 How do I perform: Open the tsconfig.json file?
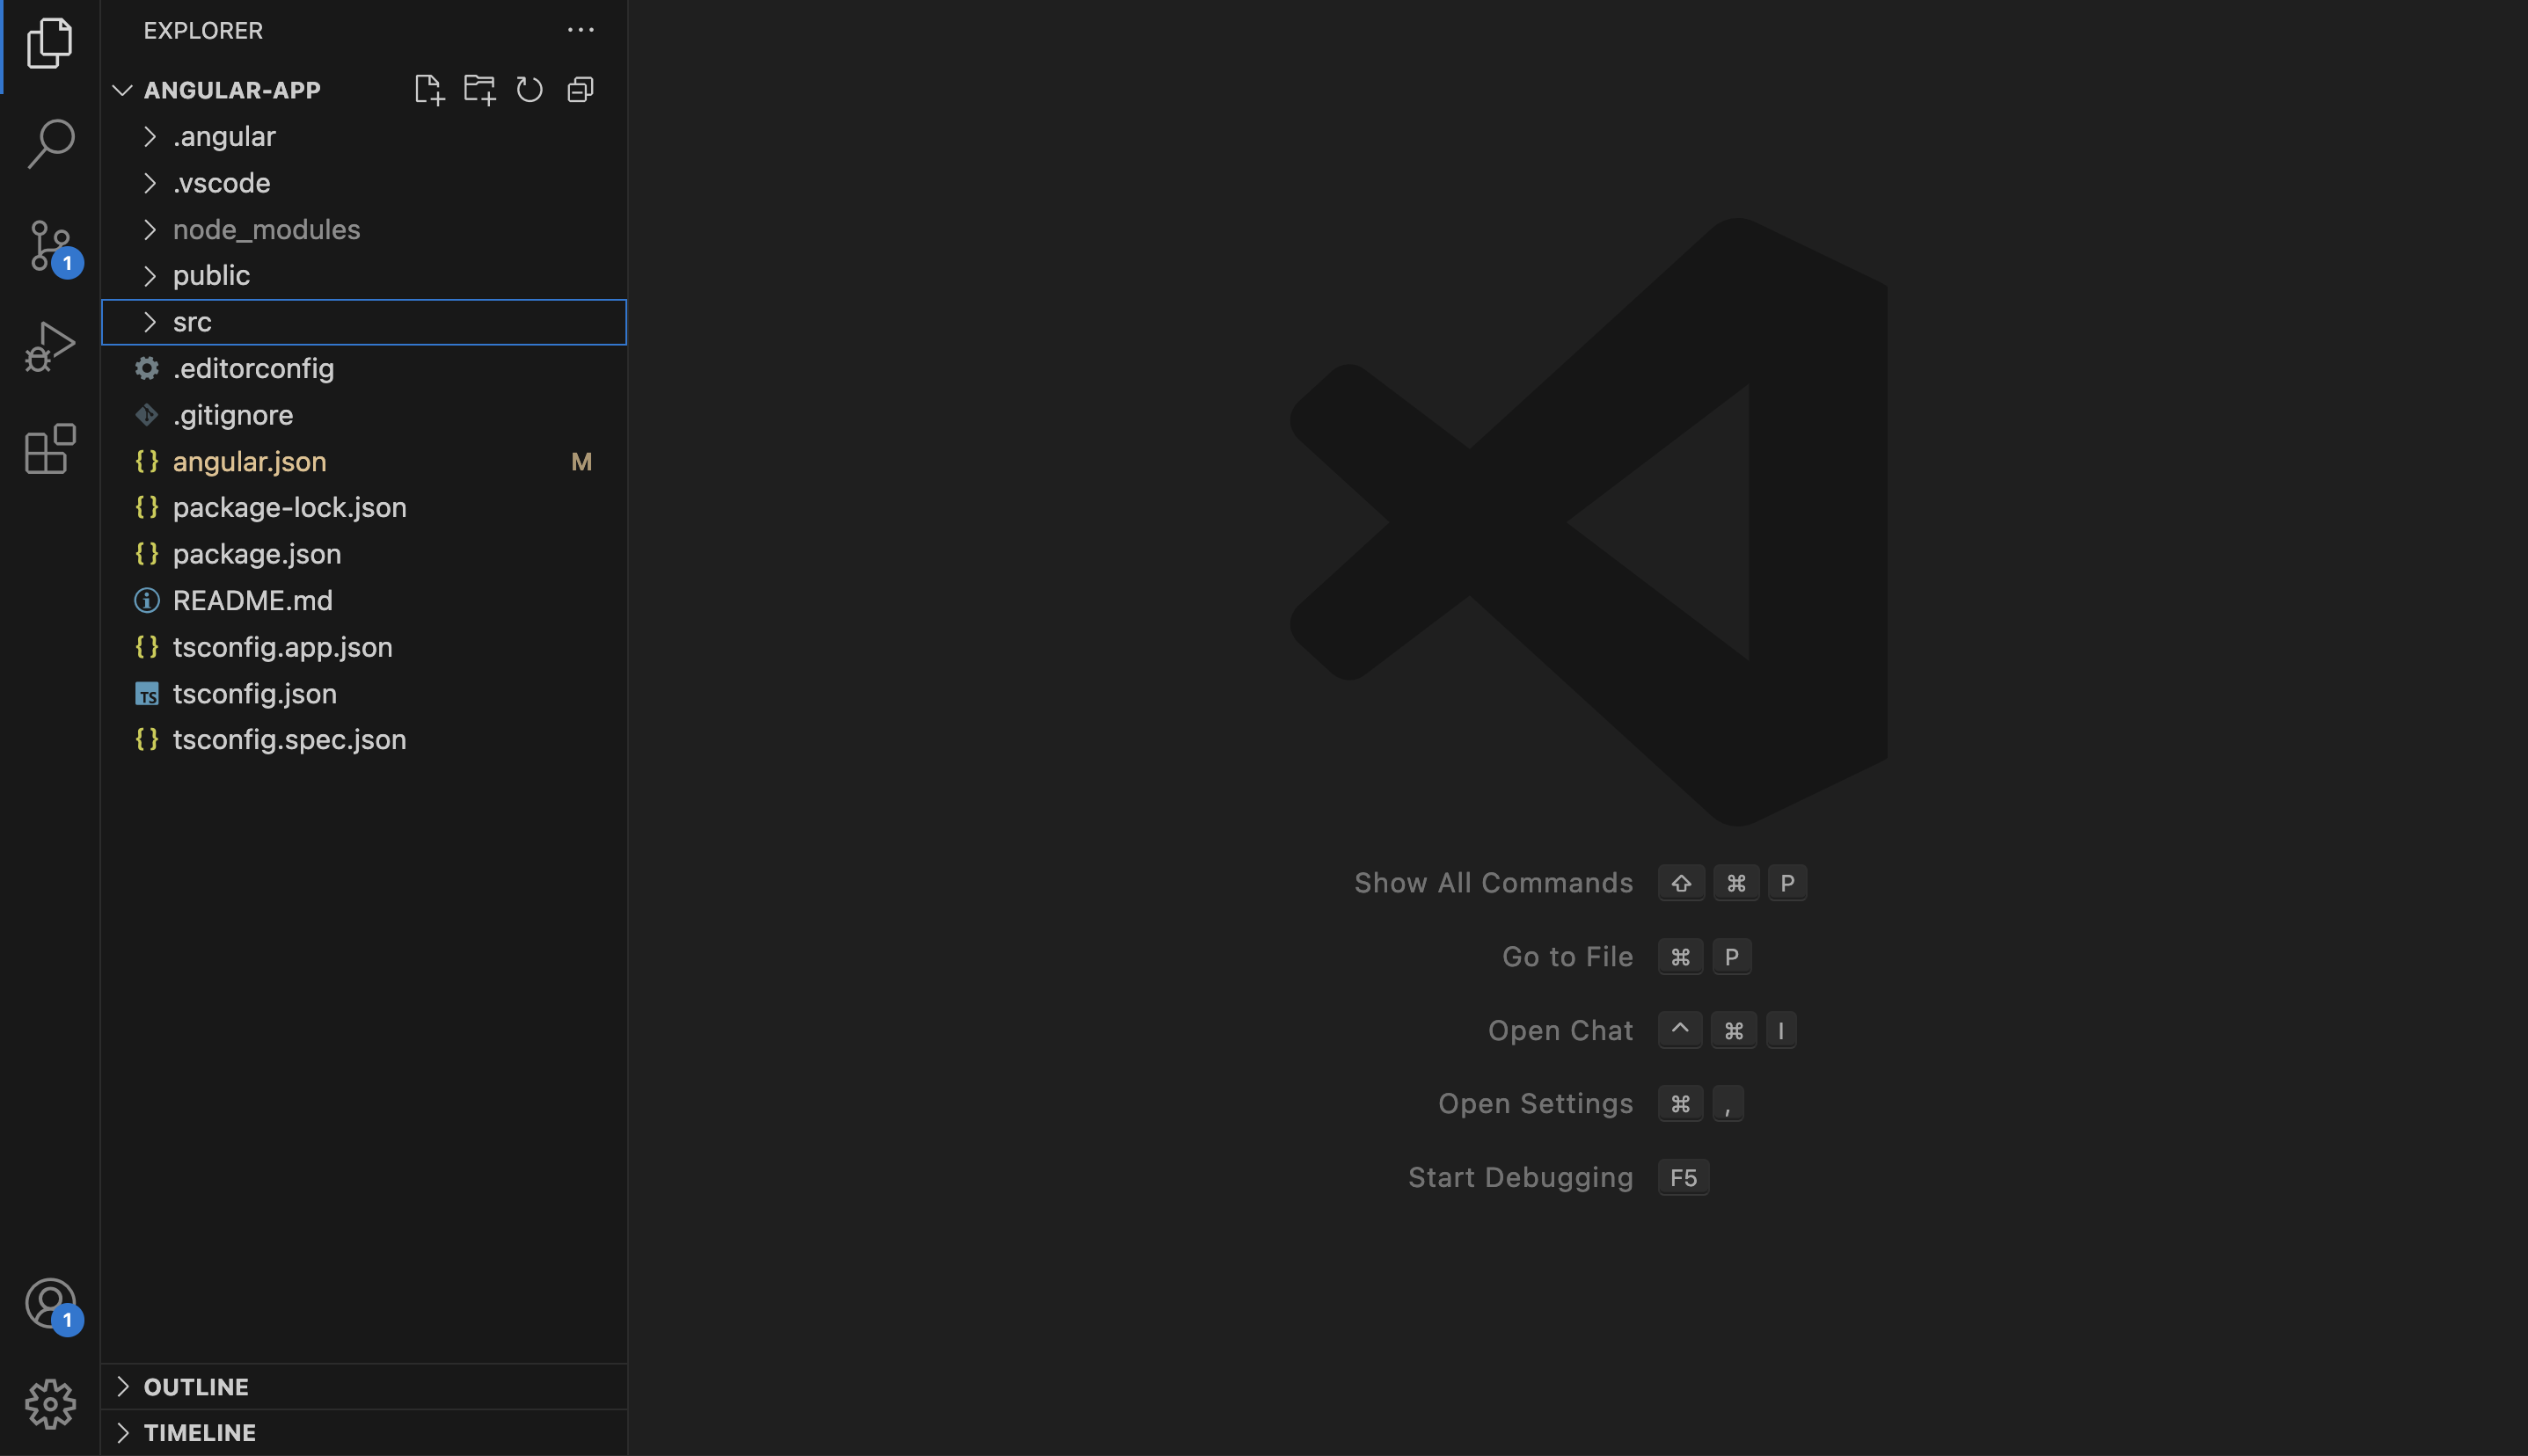(364, 694)
